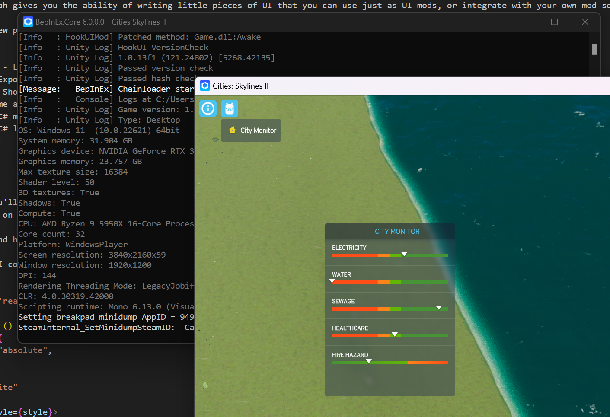Select the WATER label
The width and height of the screenshot is (610, 417).
[342, 274]
